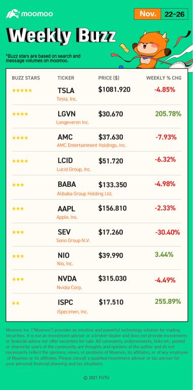Click the two-star rating beside ISPC
The height and width of the screenshot is (390, 193).
pyautogui.click(x=16, y=303)
